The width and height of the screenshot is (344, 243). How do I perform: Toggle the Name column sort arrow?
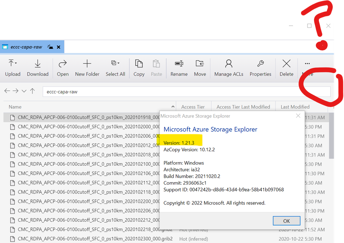coord(173,107)
